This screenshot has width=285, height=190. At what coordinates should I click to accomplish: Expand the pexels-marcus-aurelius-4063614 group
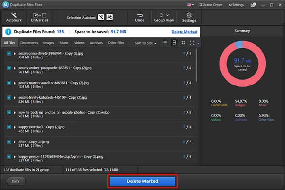15,83
